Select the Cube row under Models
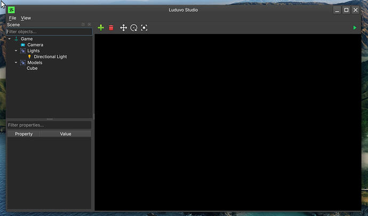Viewport: 368px width, 216px height. 49,68
